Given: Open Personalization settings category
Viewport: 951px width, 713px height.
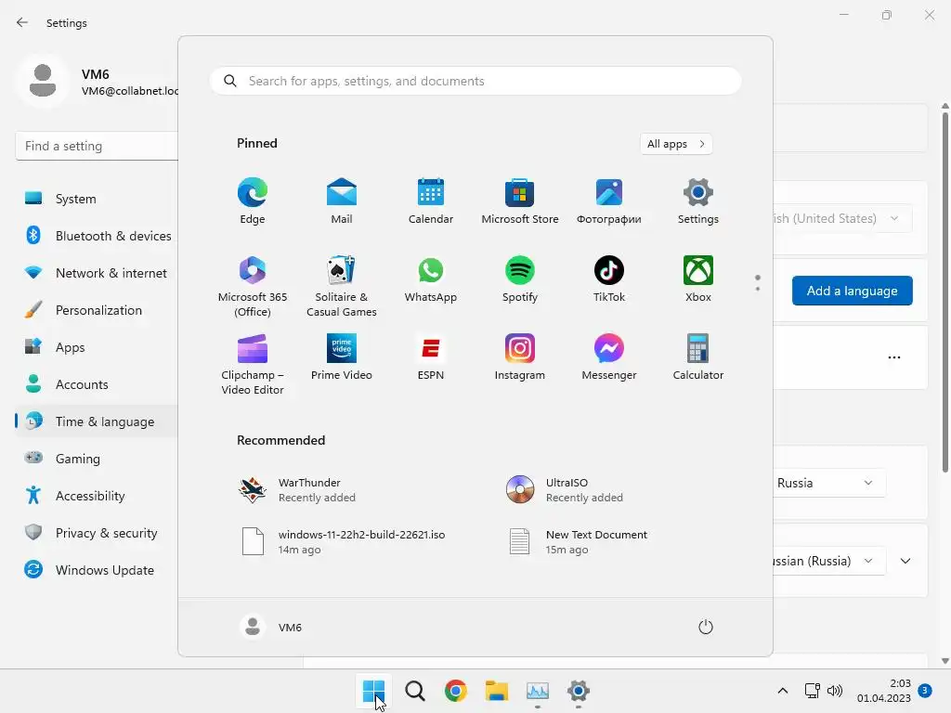Looking at the screenshot, I should pos(96,310).
